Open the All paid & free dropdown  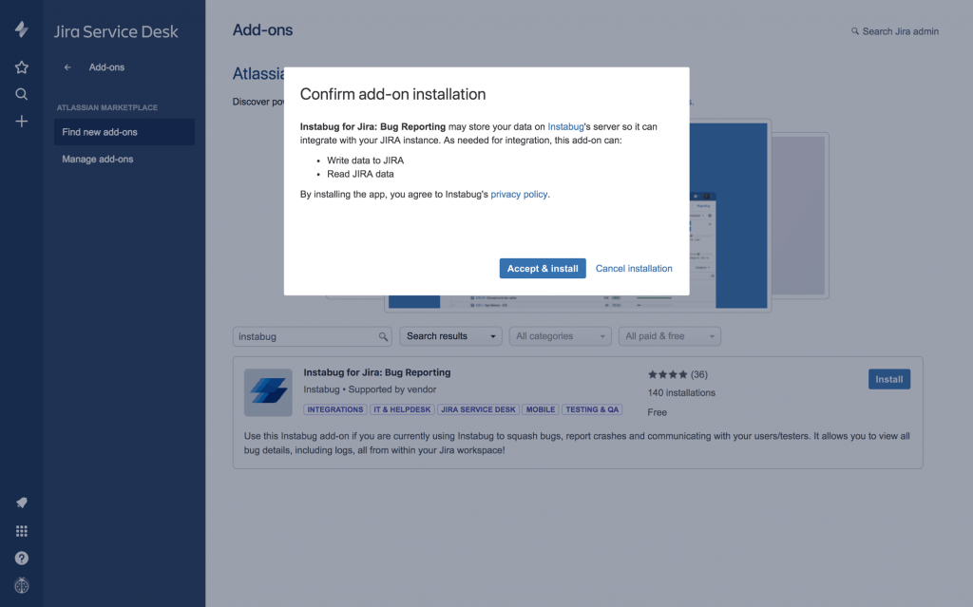coord(670,335)
